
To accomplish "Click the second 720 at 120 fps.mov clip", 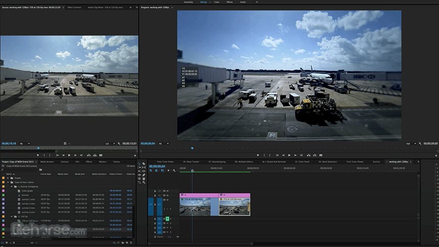I will [x=235, y=206].
